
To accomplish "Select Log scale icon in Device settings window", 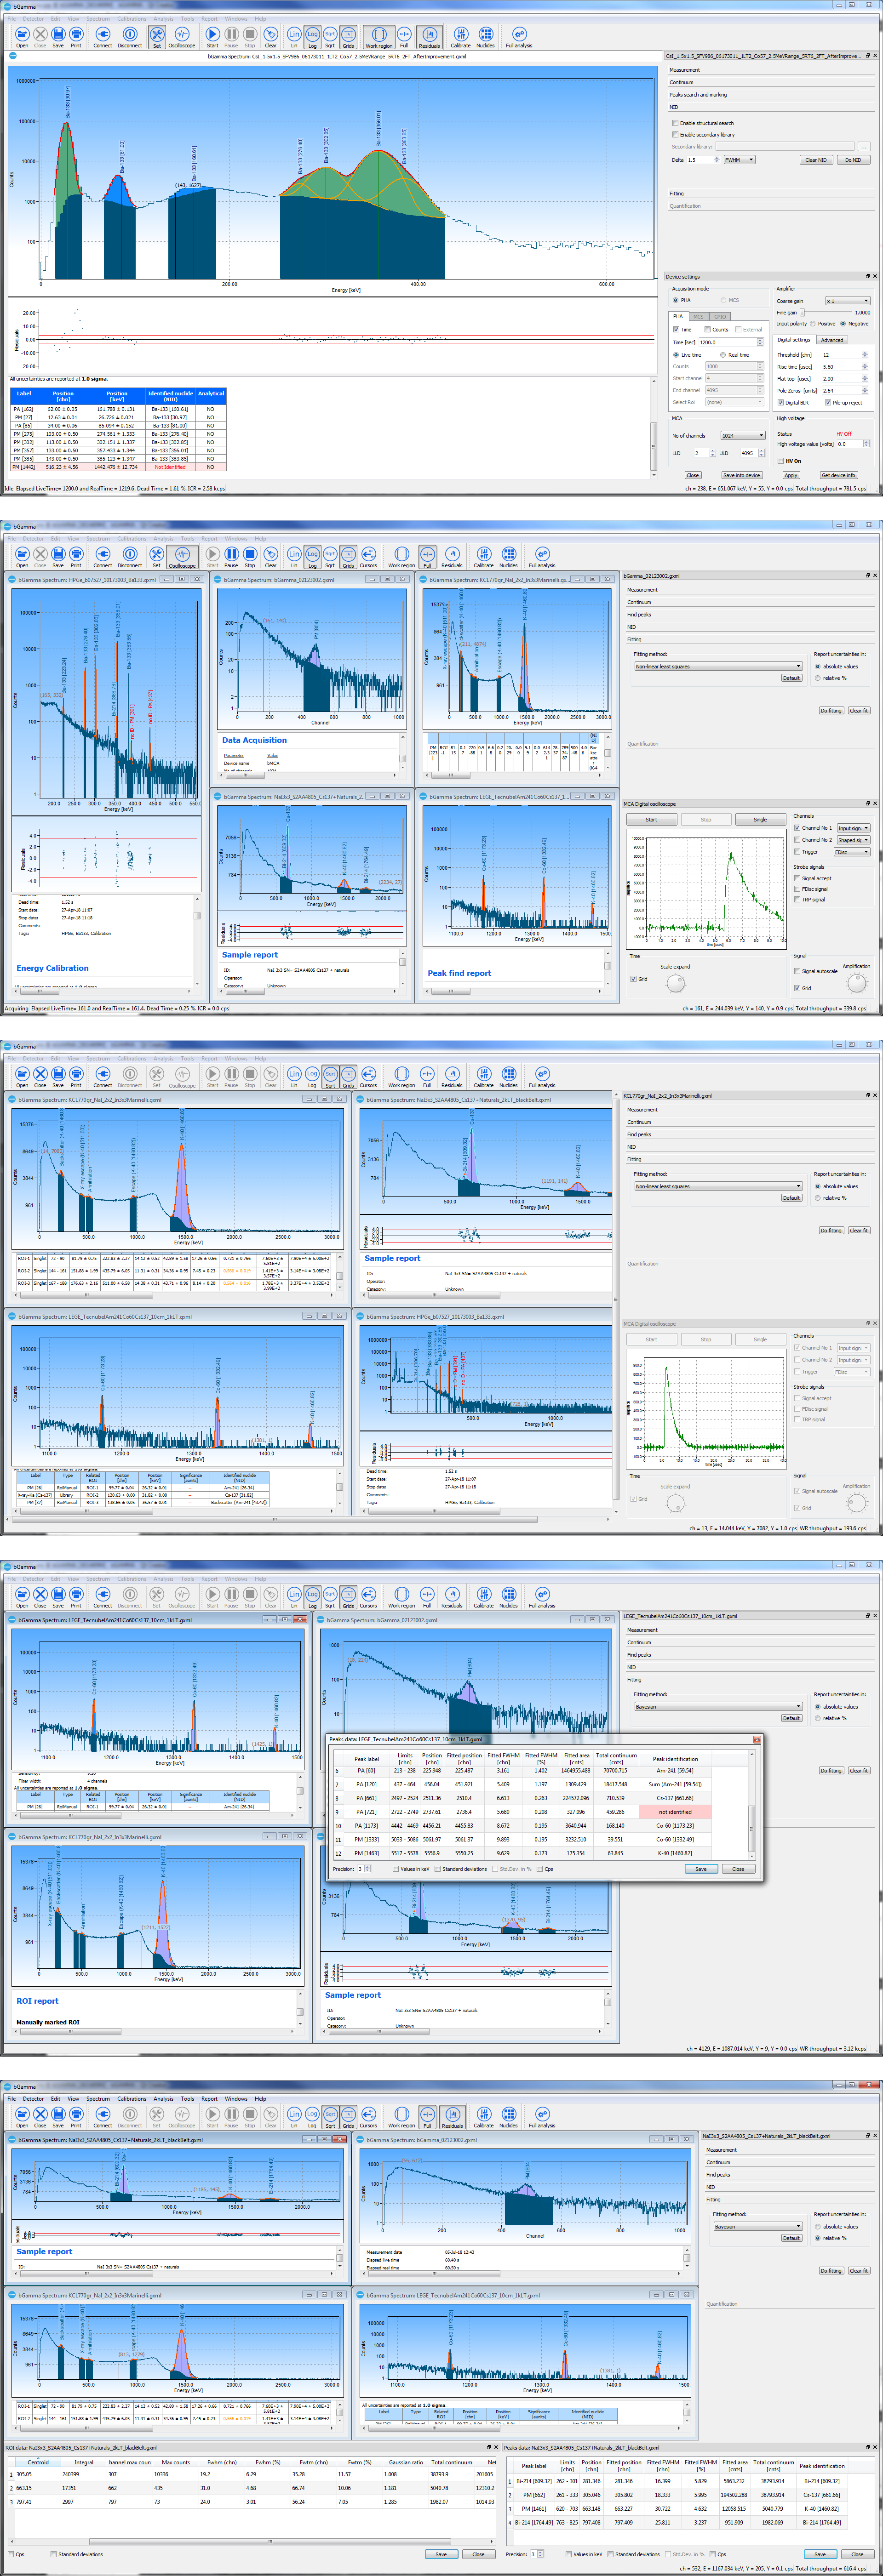I will pos(312,37).
